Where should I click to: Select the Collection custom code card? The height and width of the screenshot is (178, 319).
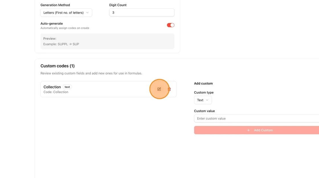coord(109,89)
